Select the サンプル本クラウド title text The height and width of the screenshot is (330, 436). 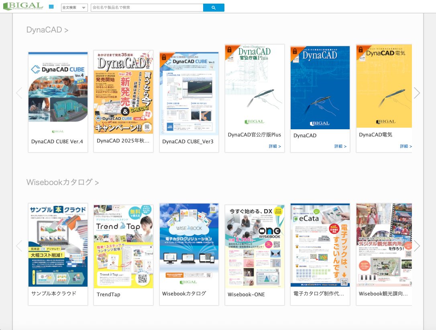[x=54, y=293]
